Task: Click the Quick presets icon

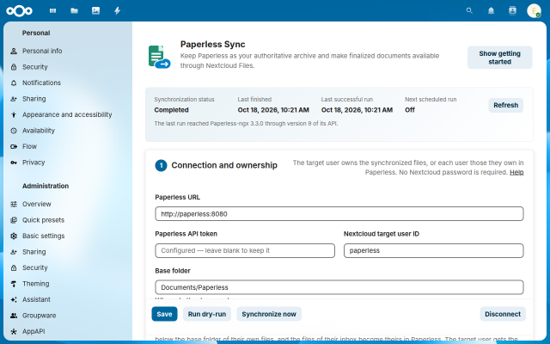Action: pyautogui.click(x=14, y=220)
